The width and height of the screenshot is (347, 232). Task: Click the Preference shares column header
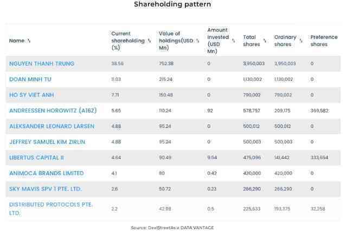coord(324,41)
